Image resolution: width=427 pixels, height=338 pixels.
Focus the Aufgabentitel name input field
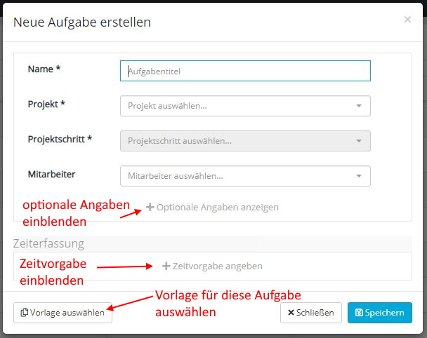[x=246, y=71]
